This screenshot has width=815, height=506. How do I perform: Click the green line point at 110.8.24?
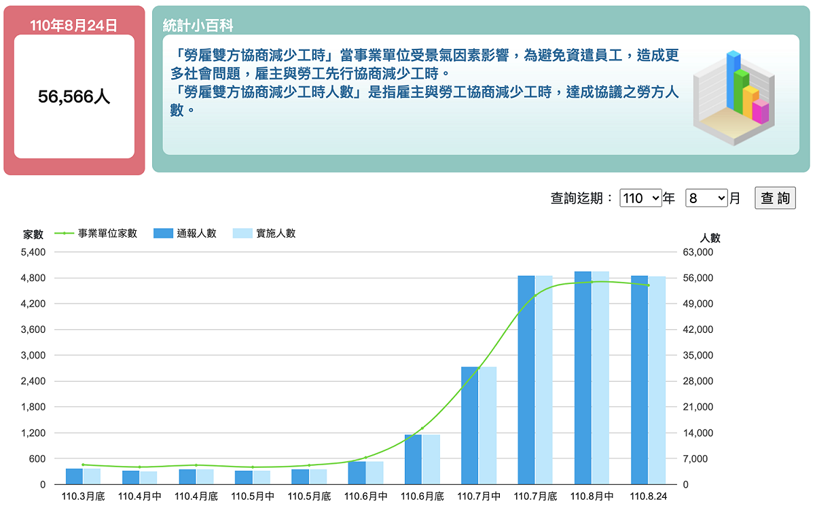click(649, 285)
